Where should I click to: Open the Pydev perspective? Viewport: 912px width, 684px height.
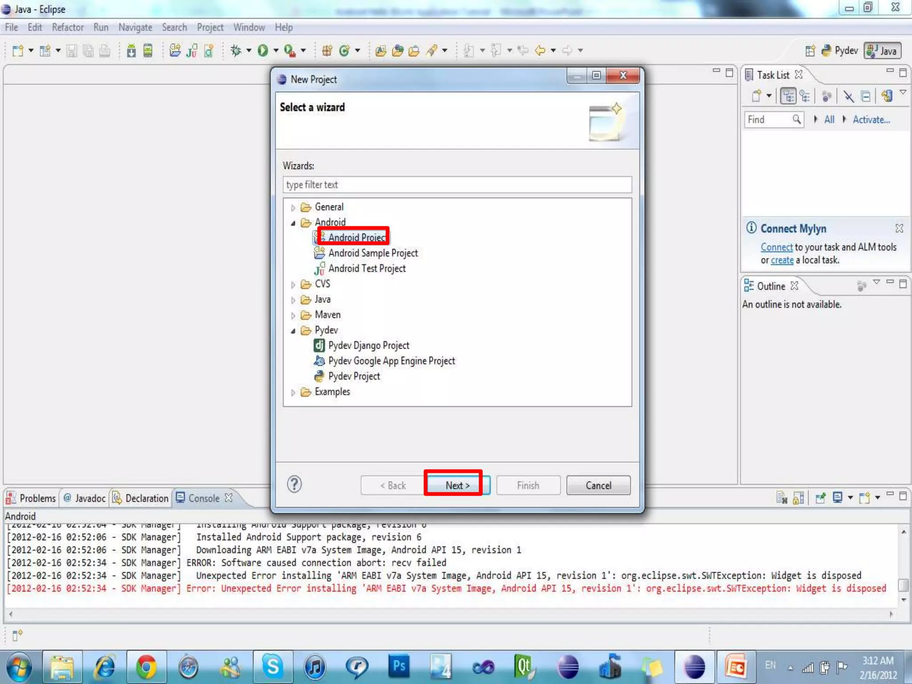840,51
